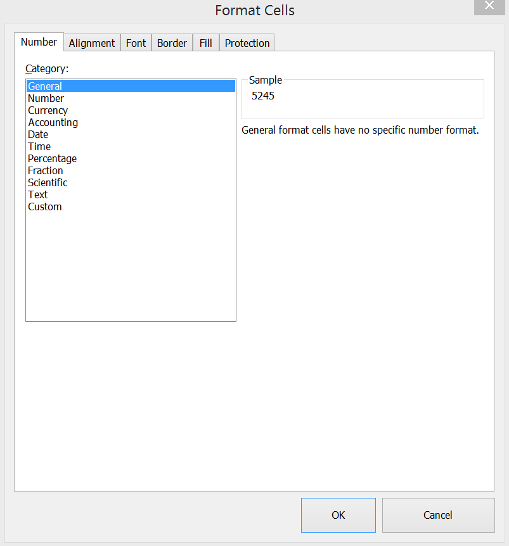509x546 pixels.
Task: Select the Custom category
Action: 45,206
